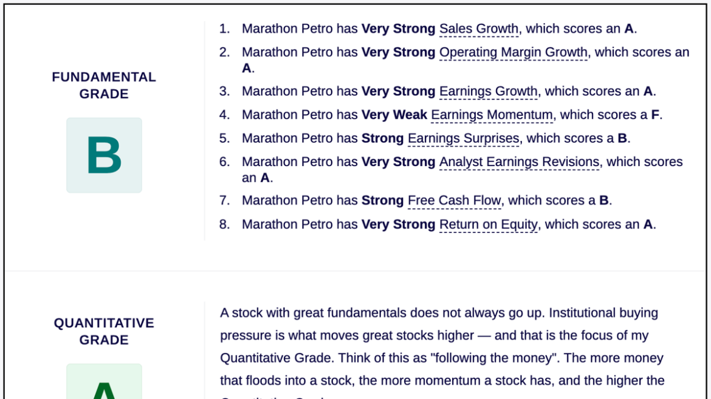
Task: Click the F score for Earnings Momentum
Action: [x=654, y=115]
